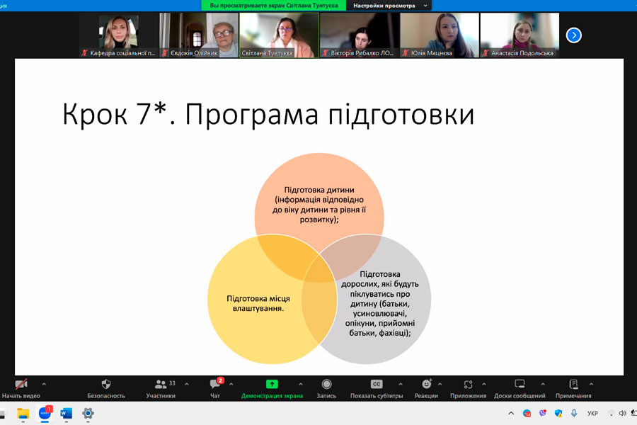This screenshot has width=637, height=425.
Task: Open the Участники participants panel
Action: (x=161, y=384)
